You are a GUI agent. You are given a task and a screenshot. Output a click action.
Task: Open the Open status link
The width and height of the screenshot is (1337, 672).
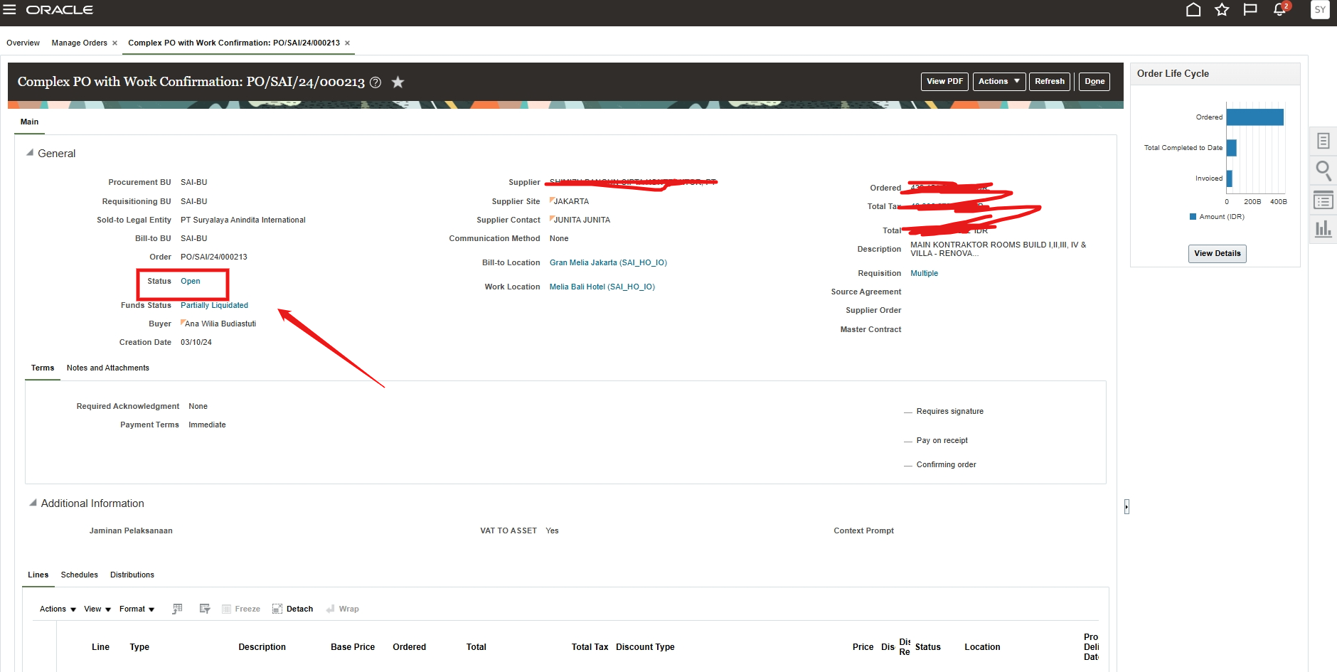191,282
